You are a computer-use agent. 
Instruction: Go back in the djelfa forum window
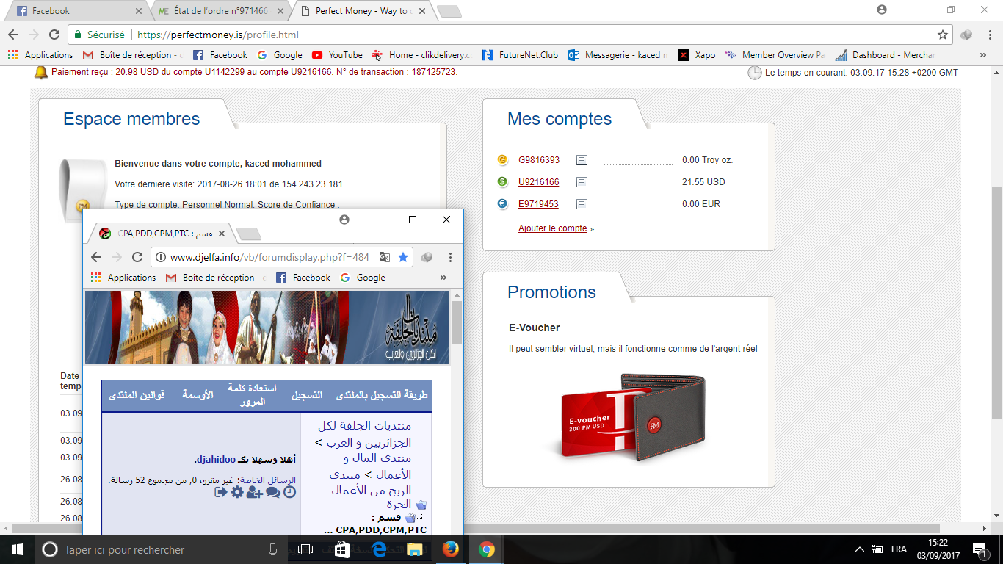tap(96, 257)
